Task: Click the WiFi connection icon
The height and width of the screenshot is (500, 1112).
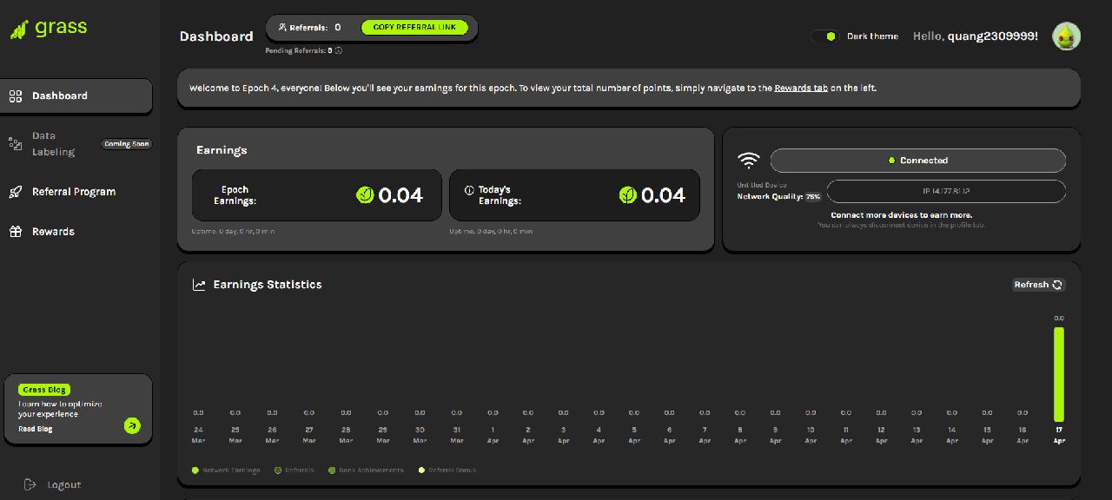Action: click(749, 161)
